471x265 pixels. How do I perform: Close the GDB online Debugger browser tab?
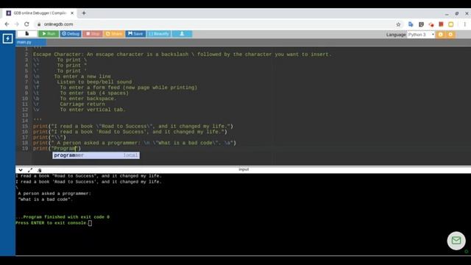[x=72, y=13]
